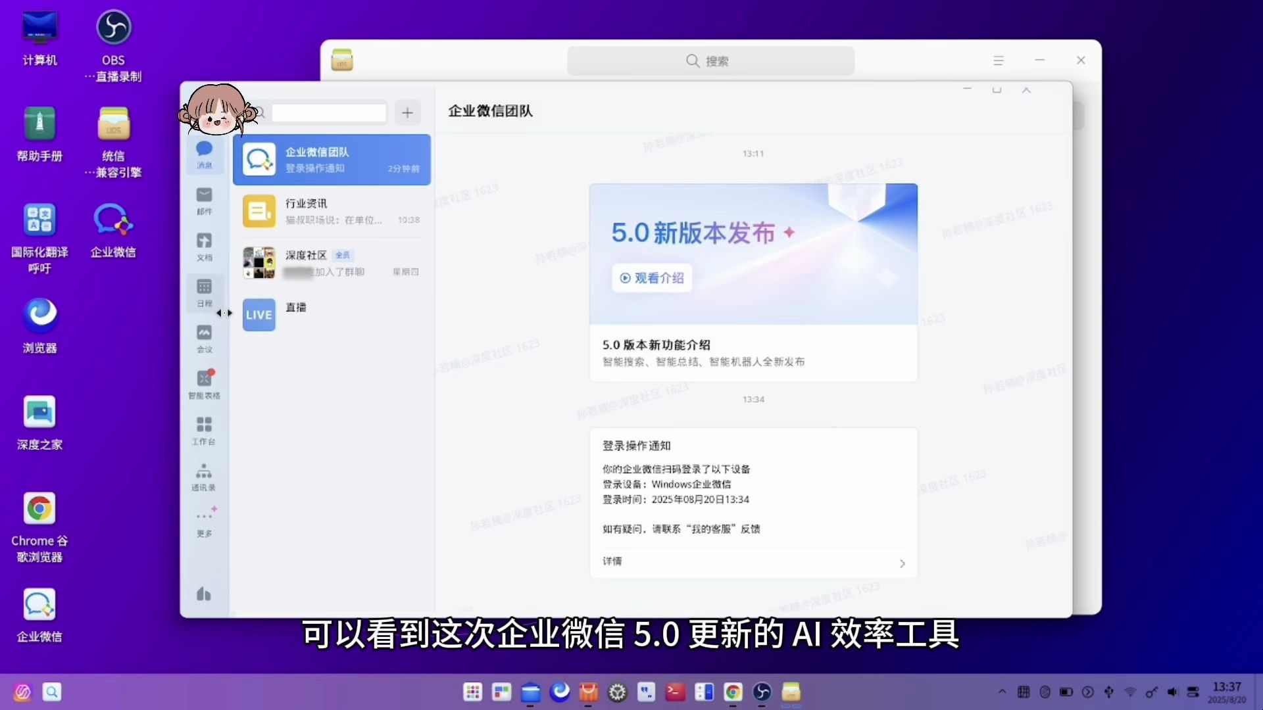The image size is (1263, 710).
Task: Open 国际化翻译呼吁 desktop icon
Action: [x=39, y=238]
